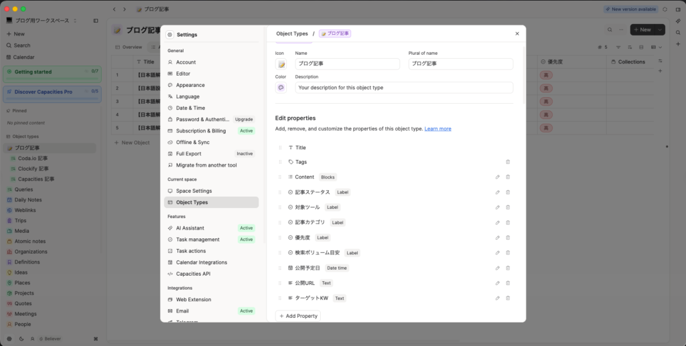Edit the 公開予定日 property with pencil icon
The height and width of the screenshot is (346, 686).
[498, 268]
